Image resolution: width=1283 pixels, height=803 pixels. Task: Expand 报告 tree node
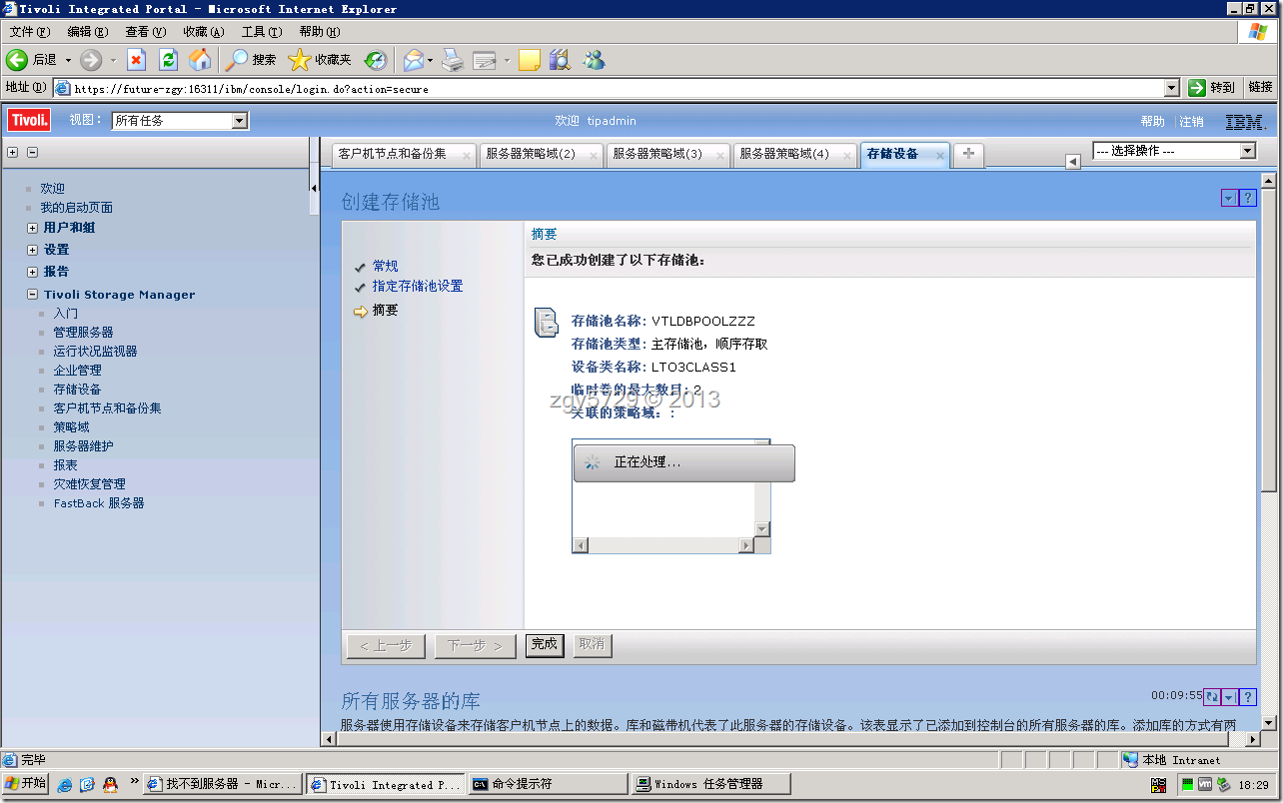tap(33, 272)
